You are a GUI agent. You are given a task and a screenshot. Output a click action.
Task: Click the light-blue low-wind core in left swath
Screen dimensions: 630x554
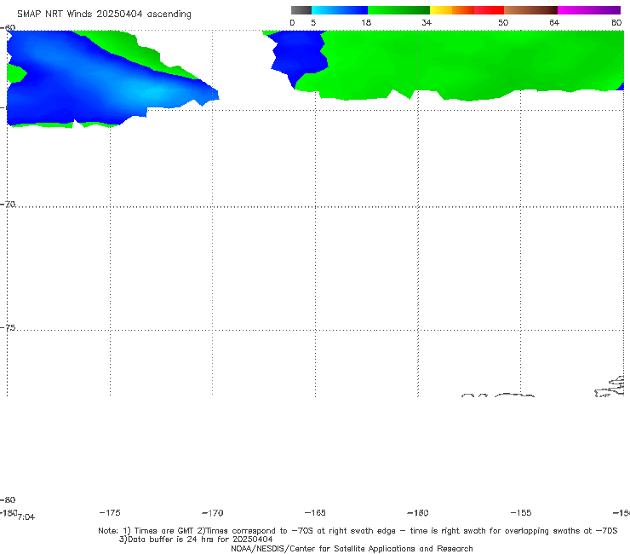(155, 93)
